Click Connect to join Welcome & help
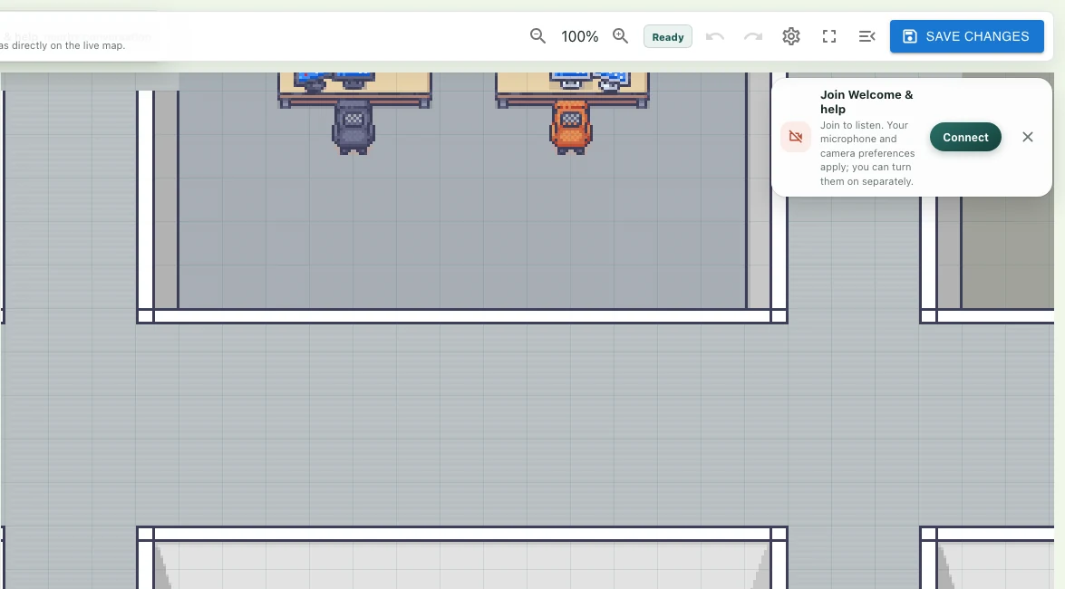1065x589 pixels. (x=965, y=137)
